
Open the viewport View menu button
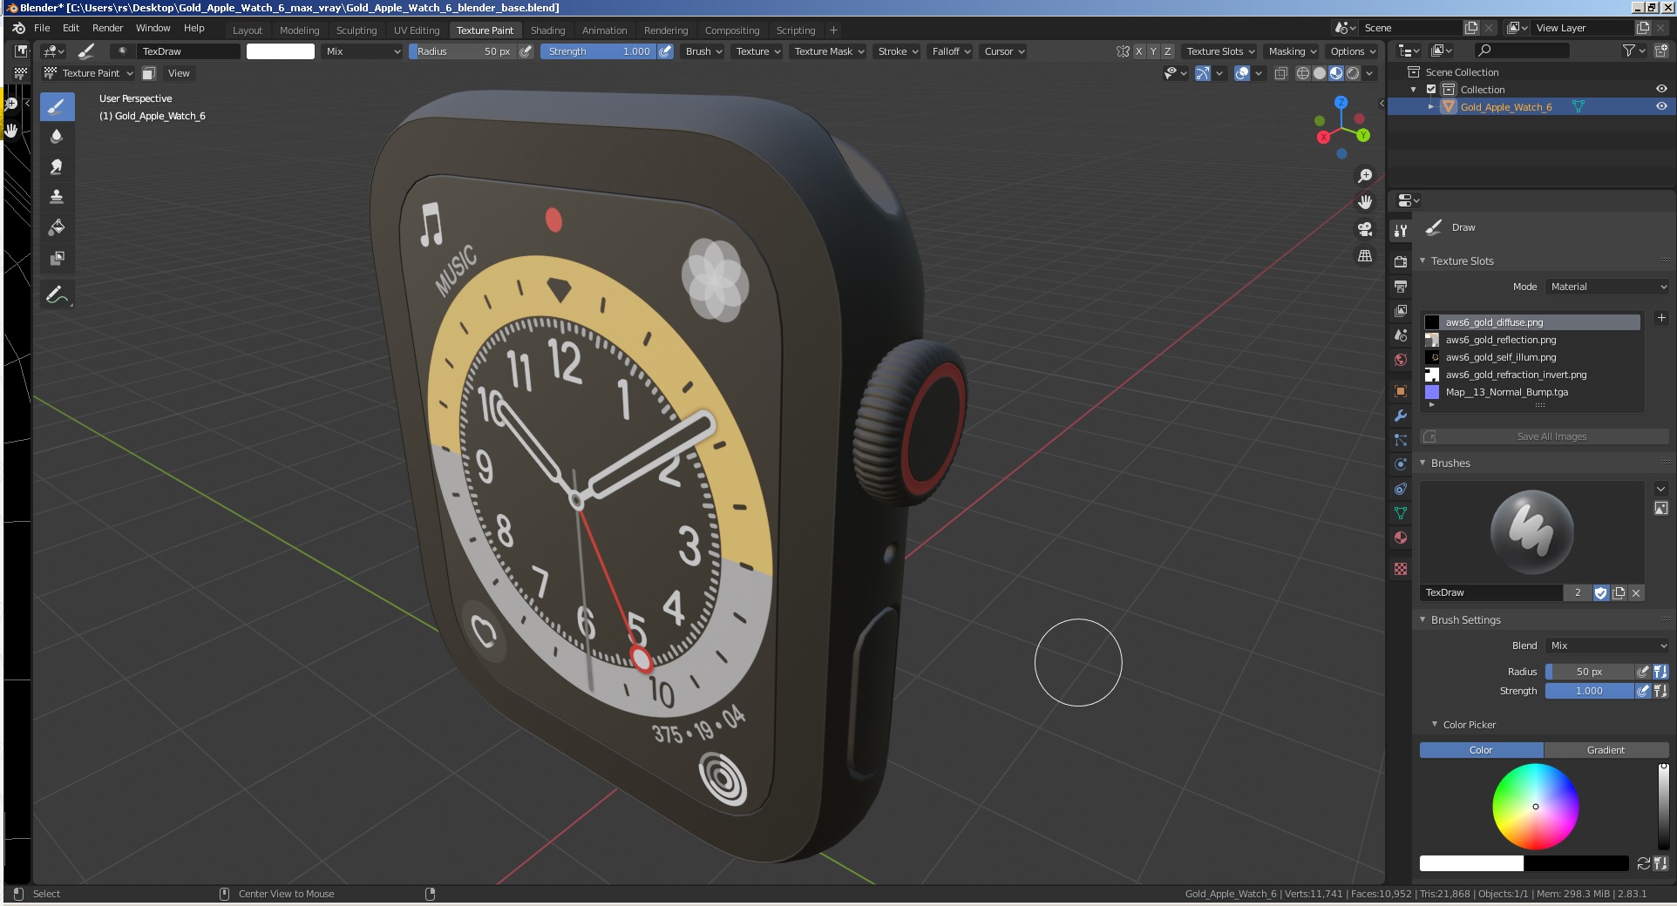179,73
